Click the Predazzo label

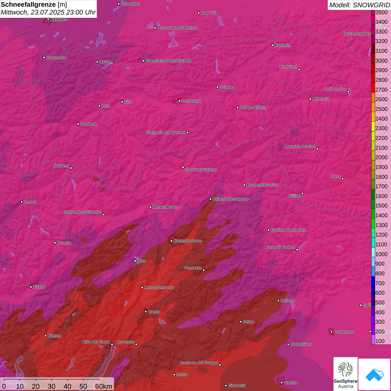[x=193, y=268]
